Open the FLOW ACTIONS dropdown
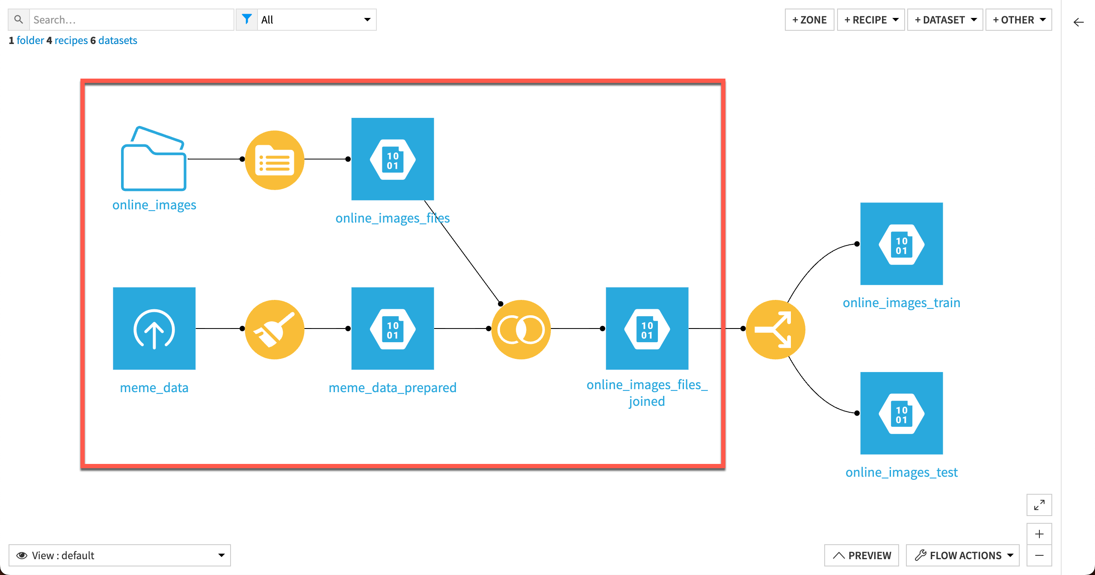 pyautogui.click(x=962, y=555)
